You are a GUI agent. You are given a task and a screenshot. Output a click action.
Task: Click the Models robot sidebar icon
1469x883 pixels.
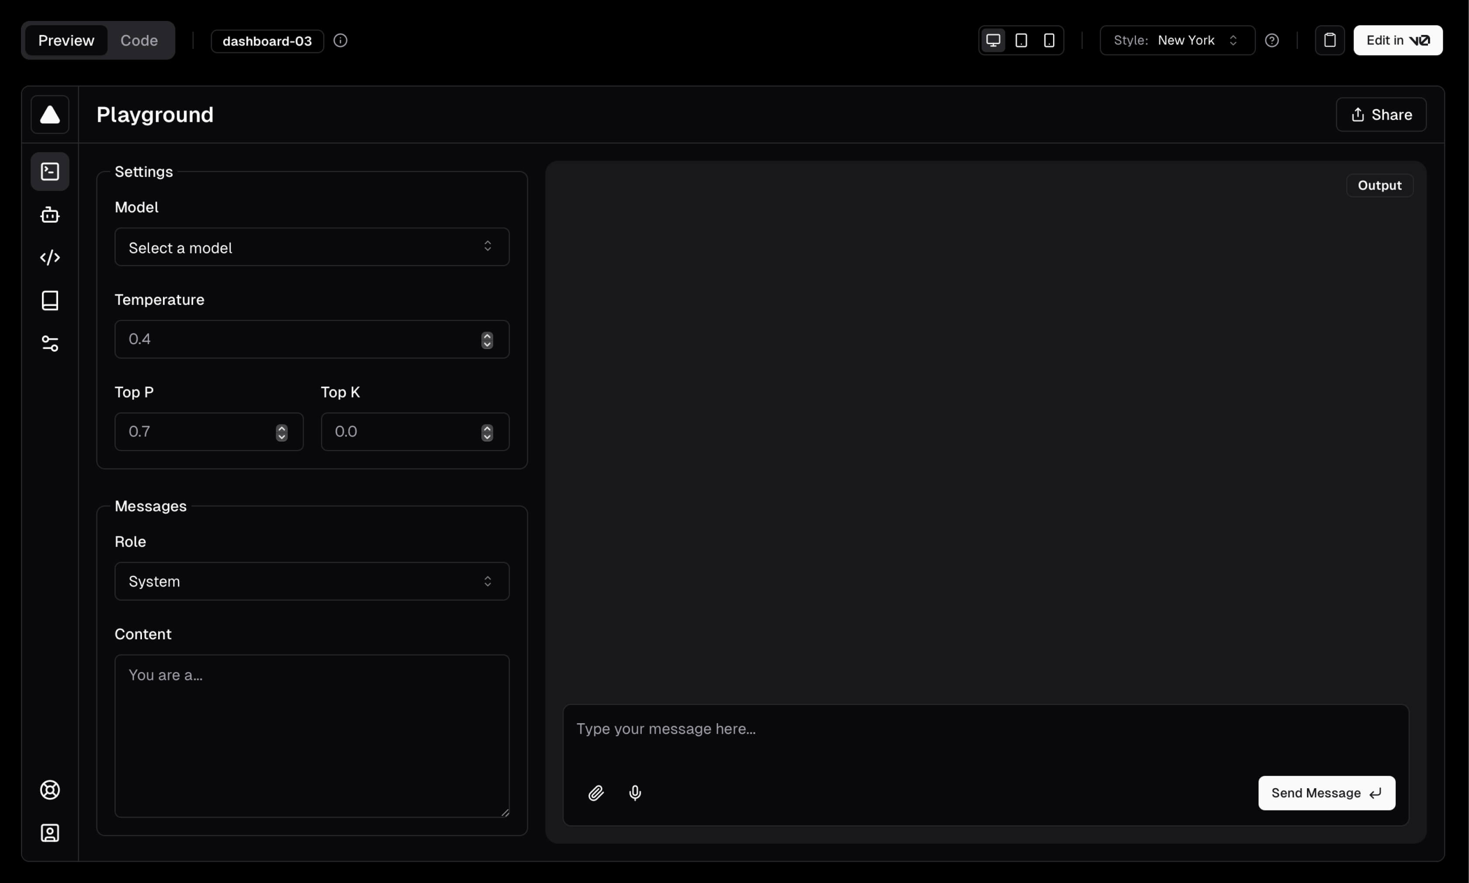50,215
